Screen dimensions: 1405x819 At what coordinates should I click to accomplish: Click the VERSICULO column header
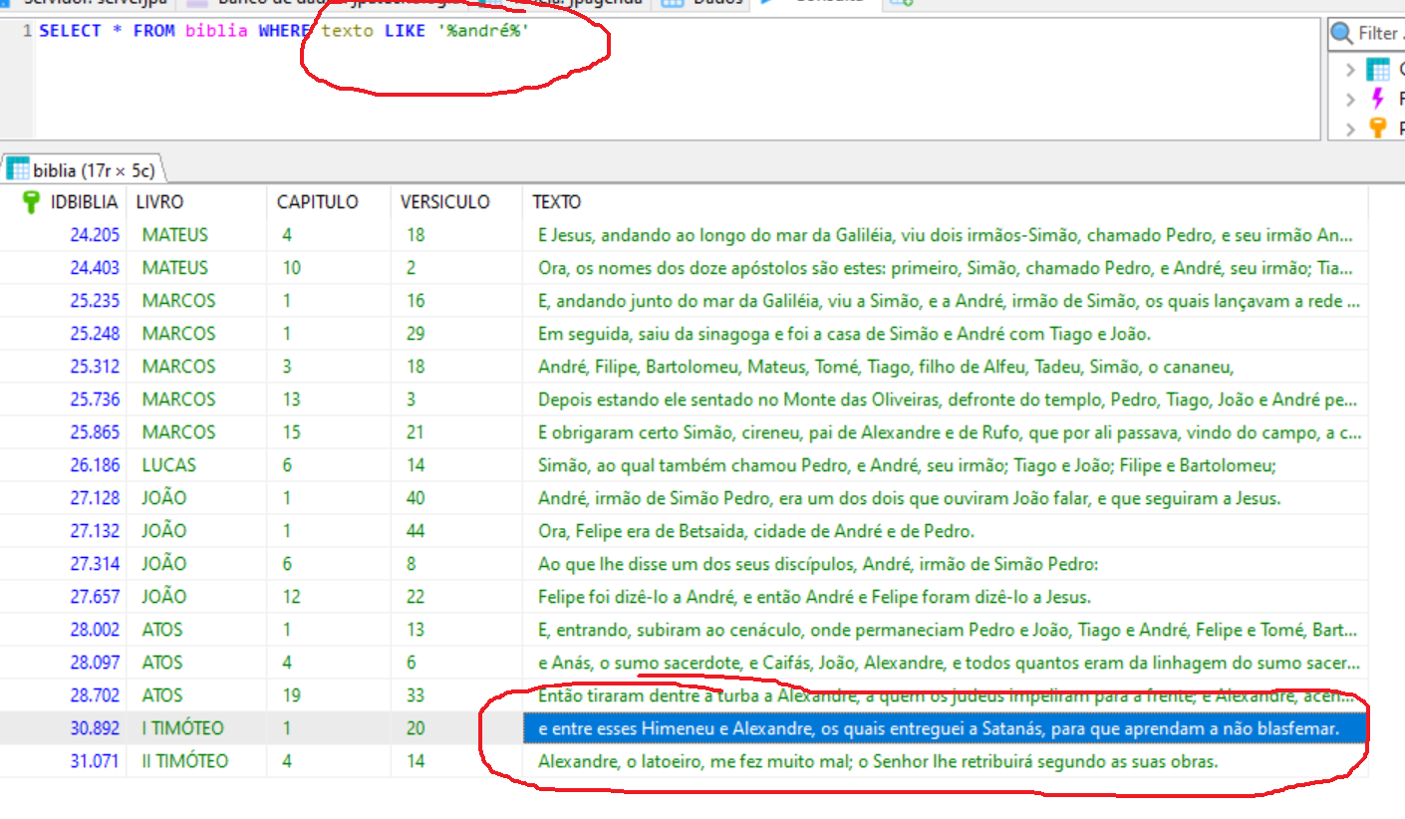(444, 202)
